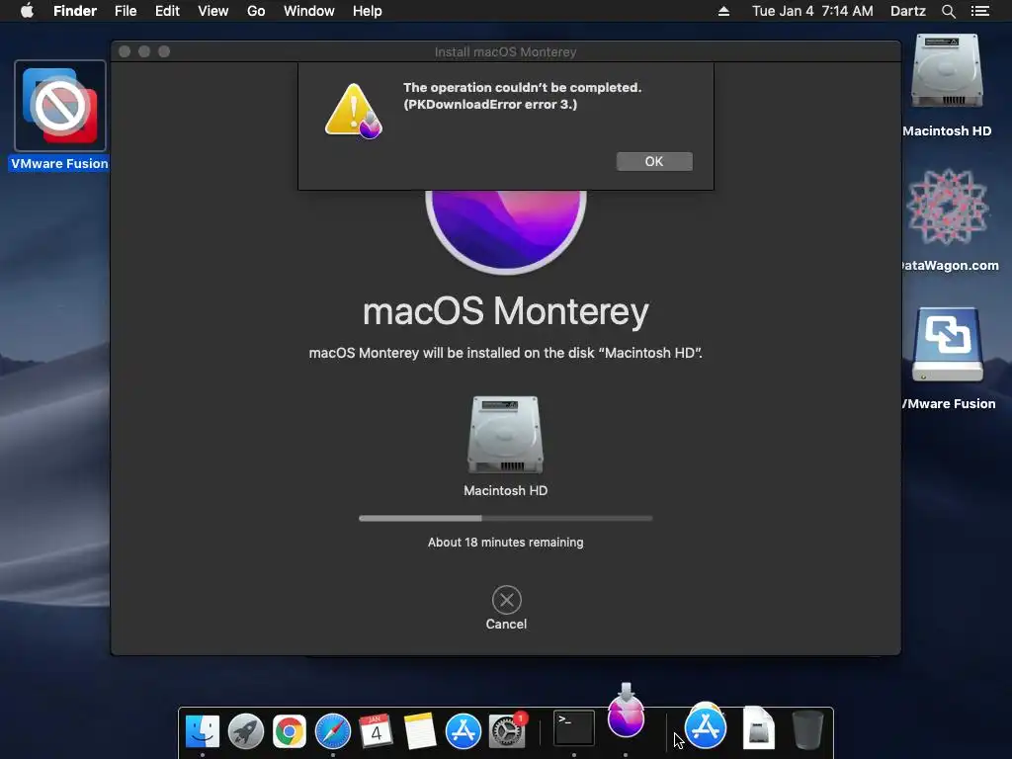Open the Help menu
The height and width of the screenshot is (759, 1012).
(368, 11)
